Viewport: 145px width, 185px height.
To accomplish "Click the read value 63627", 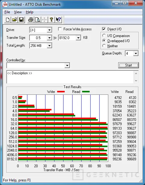I will [x=131, y=115].
